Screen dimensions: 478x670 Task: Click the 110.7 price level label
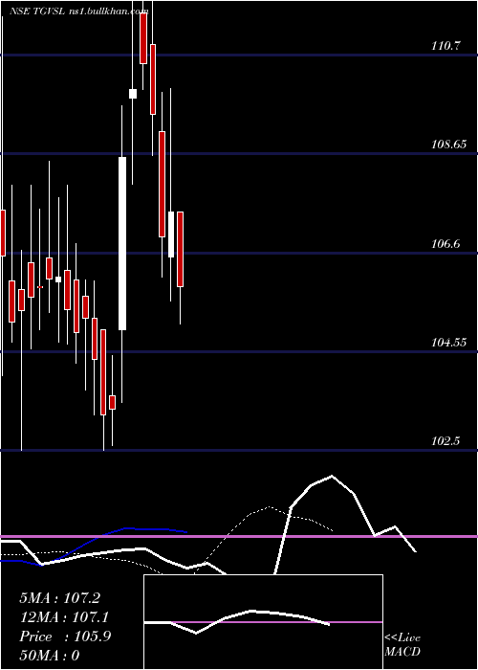pyautogui.click(x=445, y=45)
